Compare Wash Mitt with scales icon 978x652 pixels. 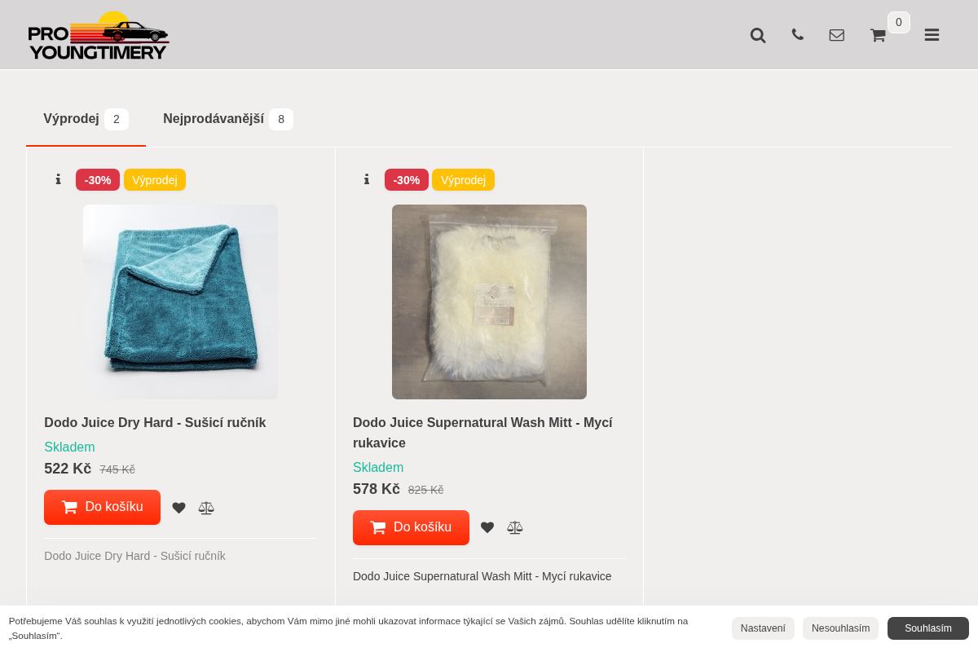click(x=515, y=527)
